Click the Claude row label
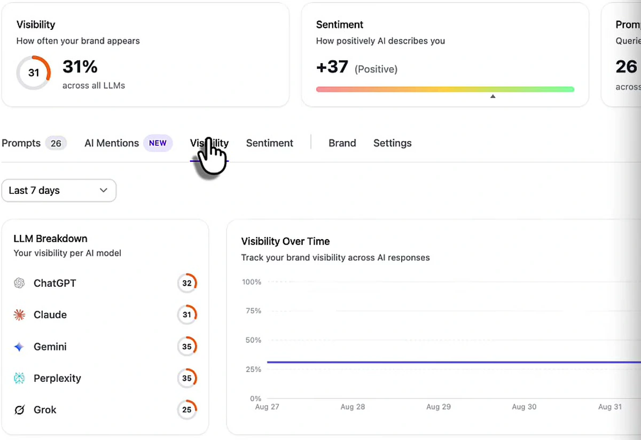This screenshot has height=440, width=641. tap(50, 315)
